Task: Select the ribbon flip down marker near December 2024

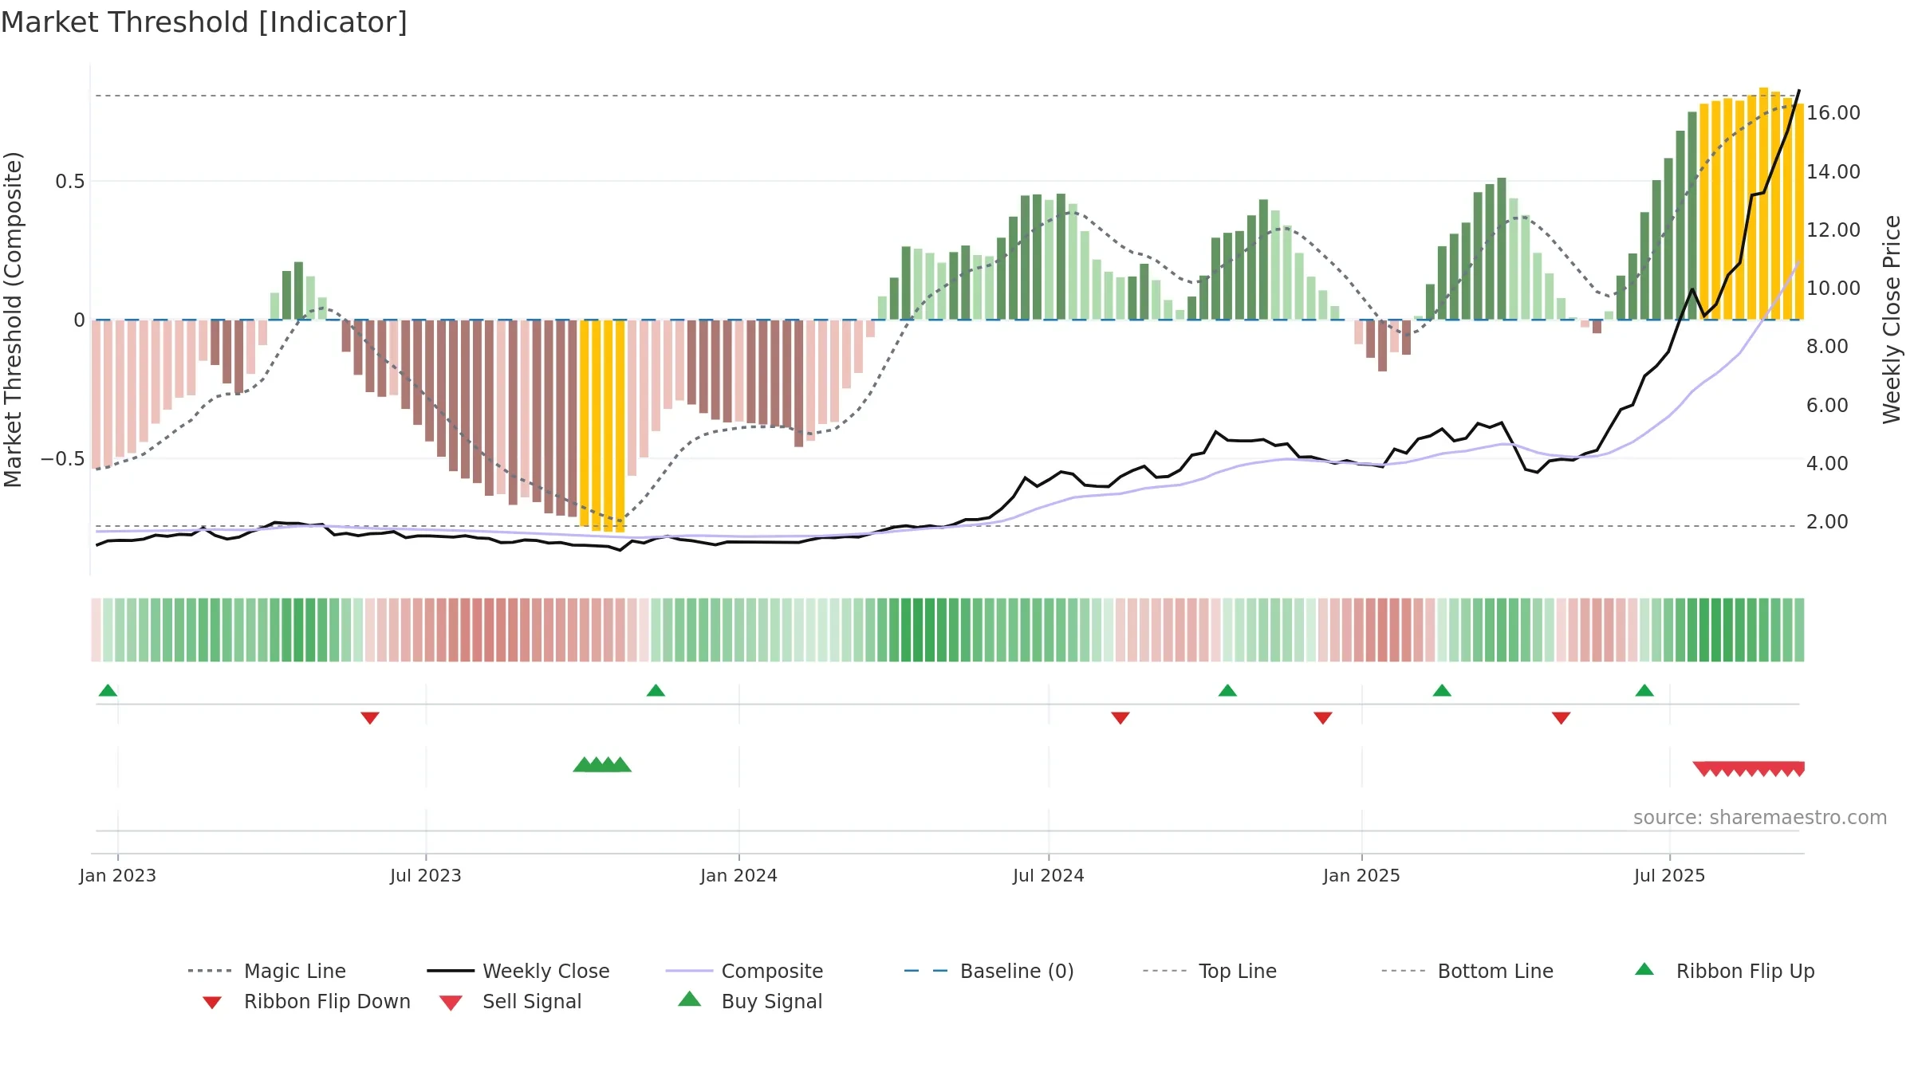Action: (1323, 718)
